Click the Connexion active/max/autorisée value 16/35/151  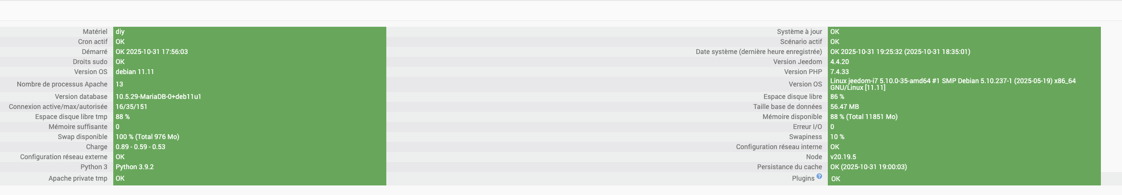[131, 107]
